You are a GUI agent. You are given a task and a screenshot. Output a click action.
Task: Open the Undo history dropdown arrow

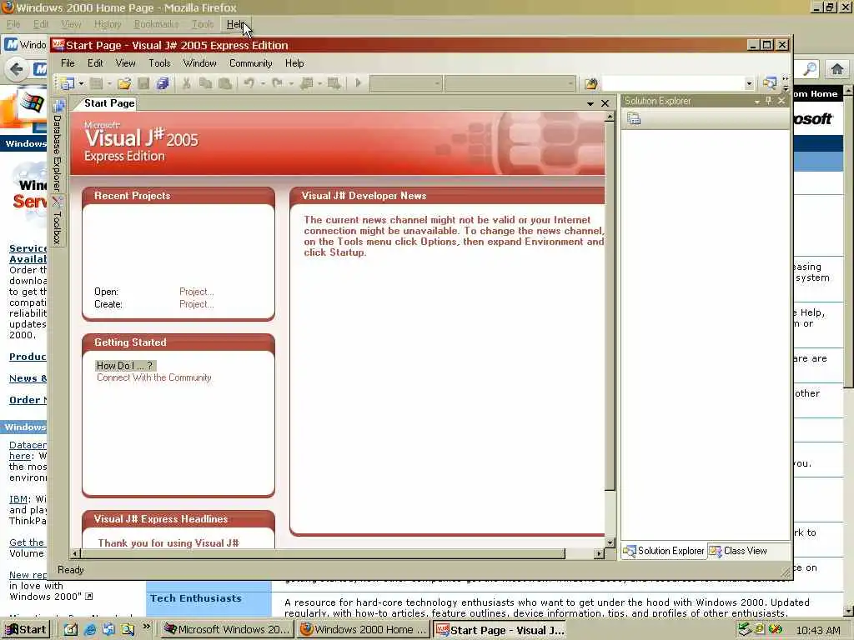[263, 83]
